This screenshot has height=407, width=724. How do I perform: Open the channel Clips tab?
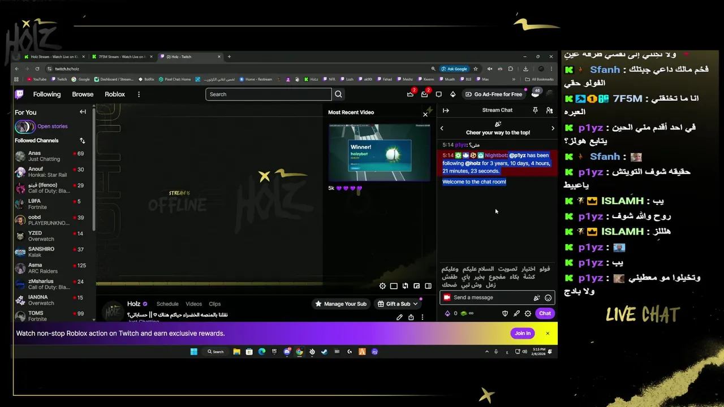[x=214, y=304]
